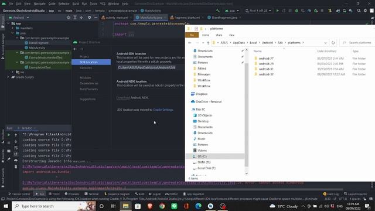Image resolution: width=375 pixels, height=211 pixels.
Task: Open the Navigate menu
Action: (39, 4)
